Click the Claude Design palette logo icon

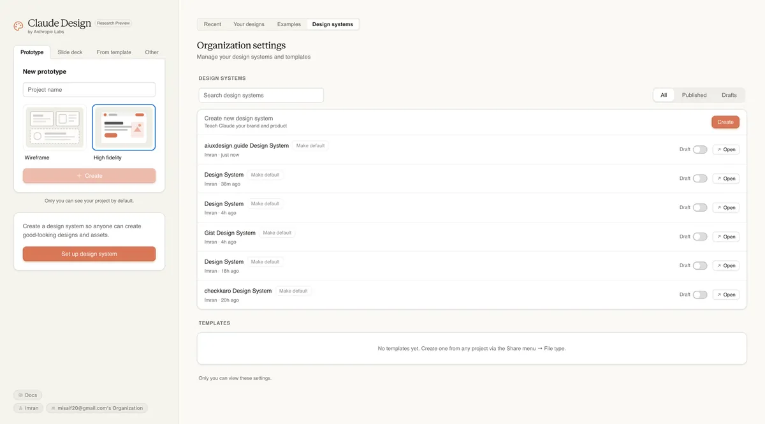pos(18,26)
